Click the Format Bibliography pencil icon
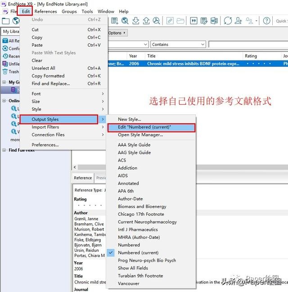 pyautogui.click(x=204, y=21)
